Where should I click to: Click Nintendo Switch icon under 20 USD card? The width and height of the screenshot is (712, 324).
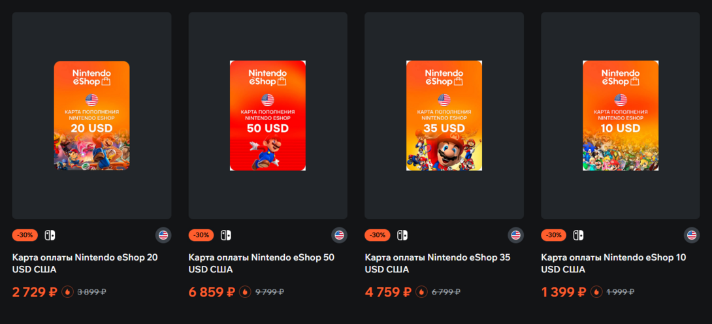tap(50, 235)
